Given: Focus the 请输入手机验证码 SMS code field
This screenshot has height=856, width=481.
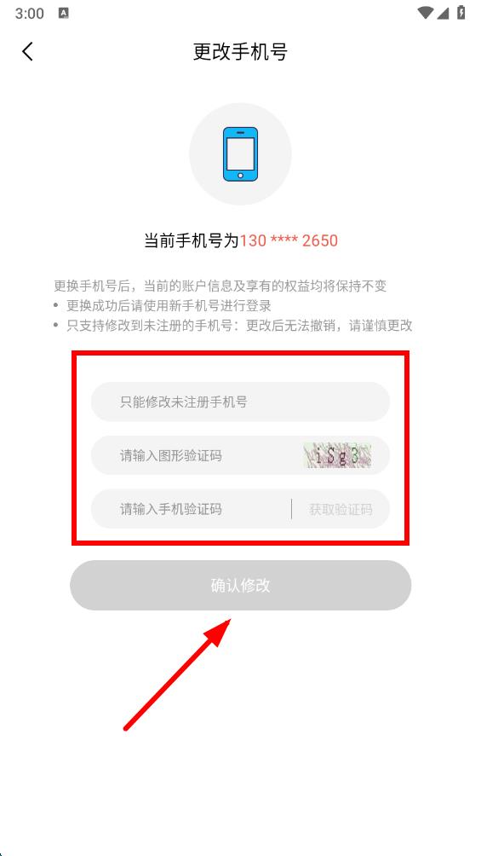Looking at the screenshot, I should [191, 509].
